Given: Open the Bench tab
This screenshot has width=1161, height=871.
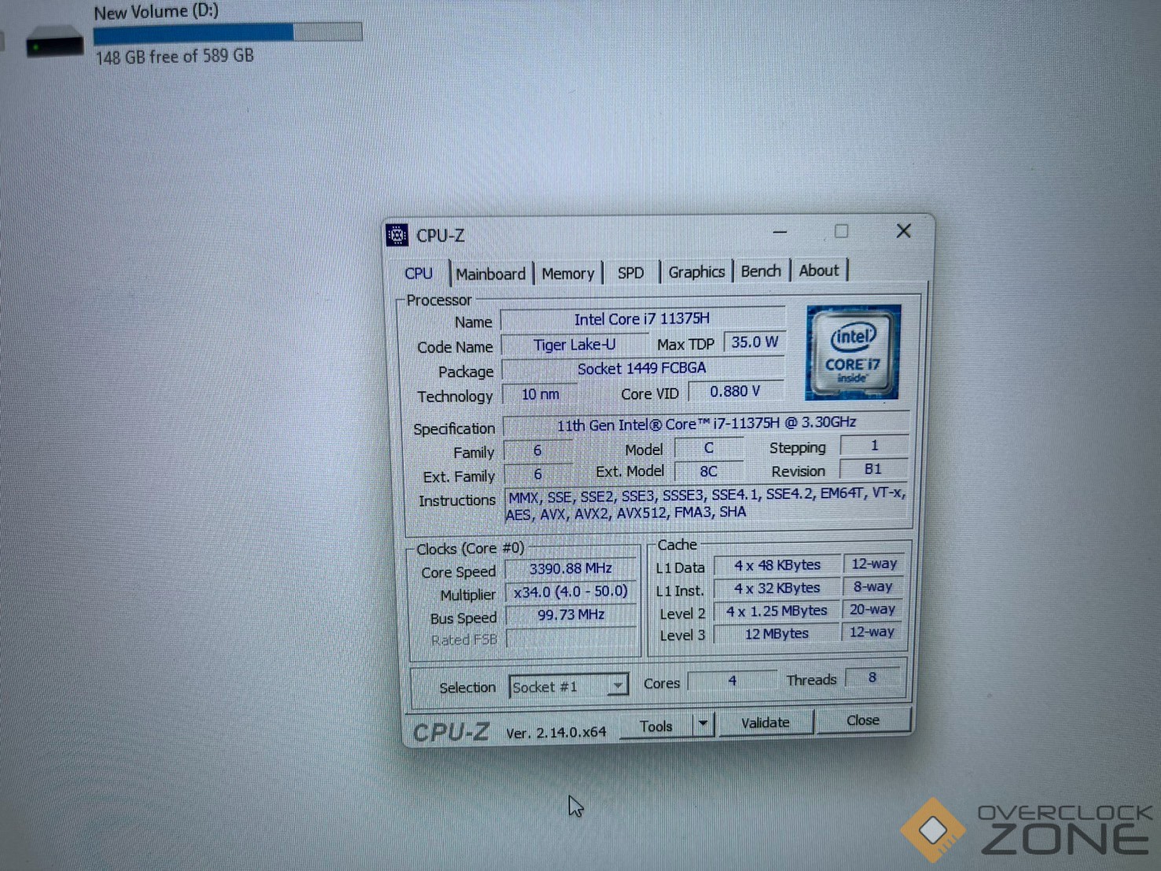Looking at the screenshot, I should click(x=760, y=271).
